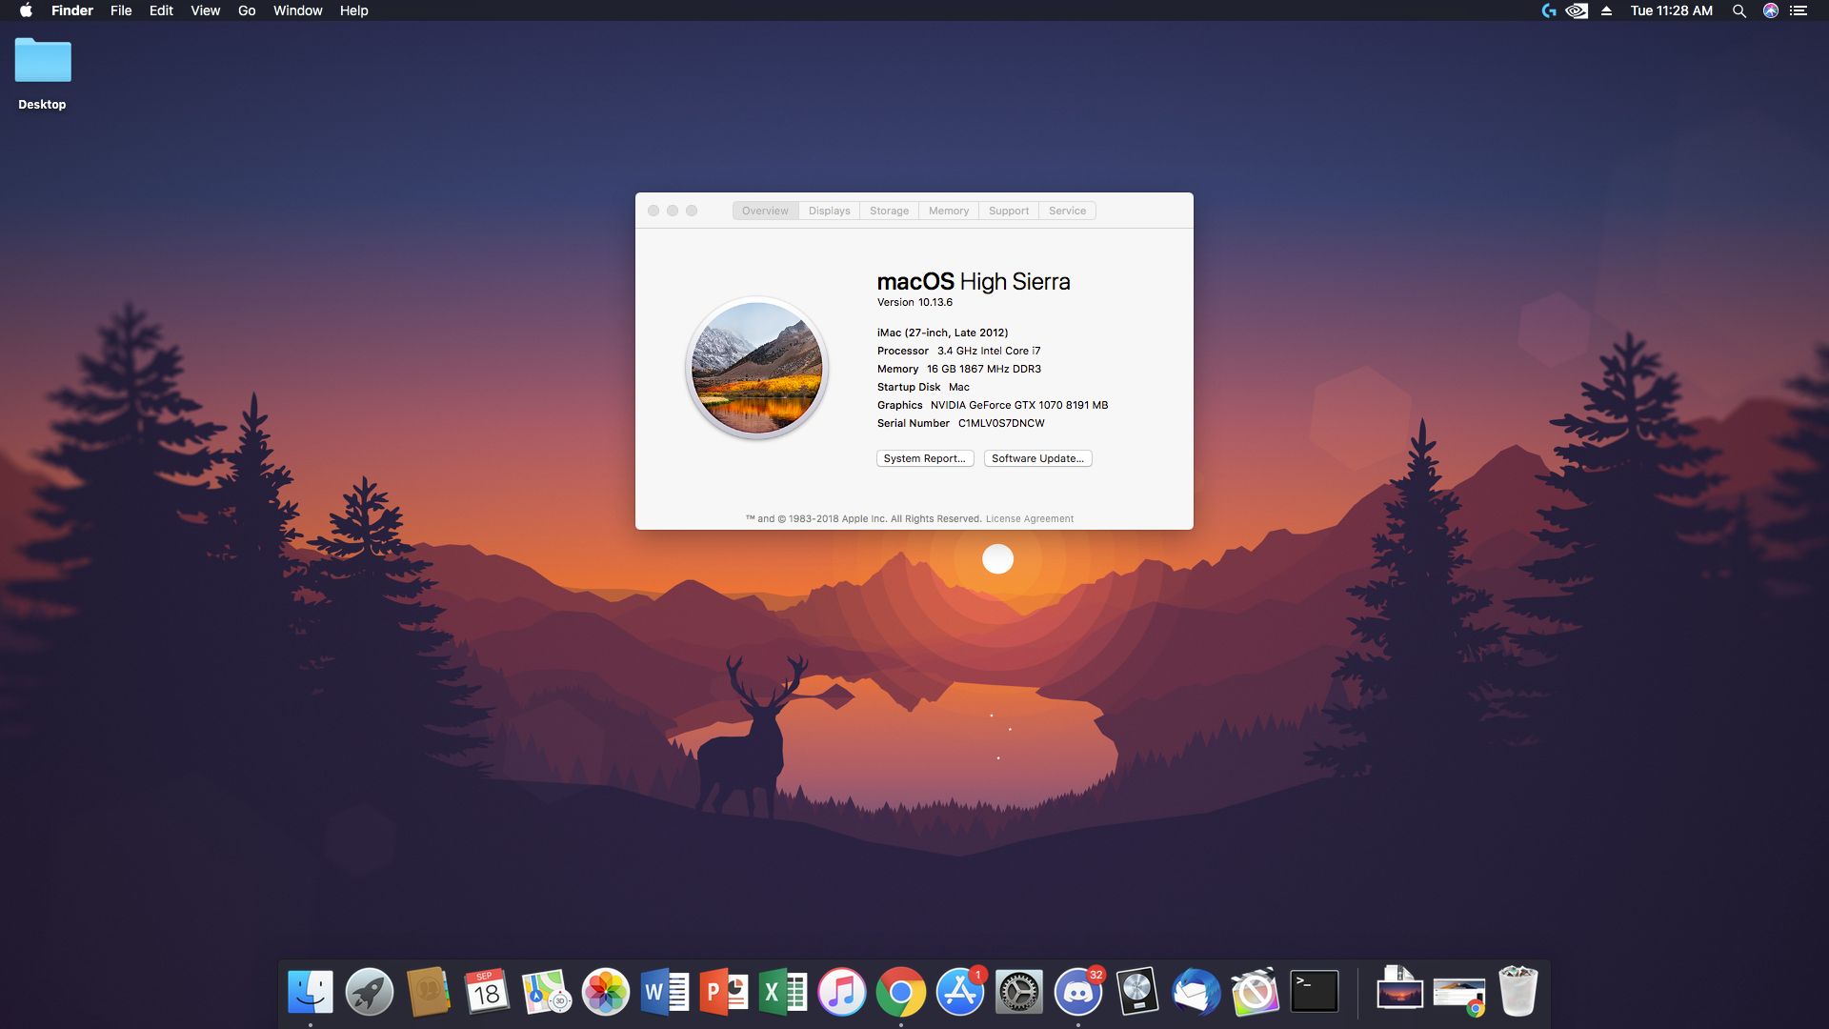Click the Software Update button
This screenshot has width=1829, height=1029.
(1036, 458)
